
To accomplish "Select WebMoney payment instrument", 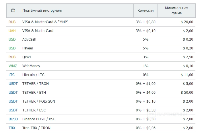I will tap(31, 66).
